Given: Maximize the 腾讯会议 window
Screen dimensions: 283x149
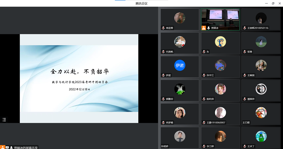Looking at the screenshot, I should click(273, 3).
